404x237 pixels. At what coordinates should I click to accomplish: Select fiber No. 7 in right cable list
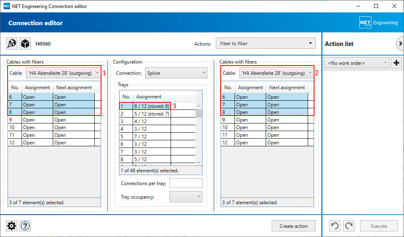[x=267, y=105]
